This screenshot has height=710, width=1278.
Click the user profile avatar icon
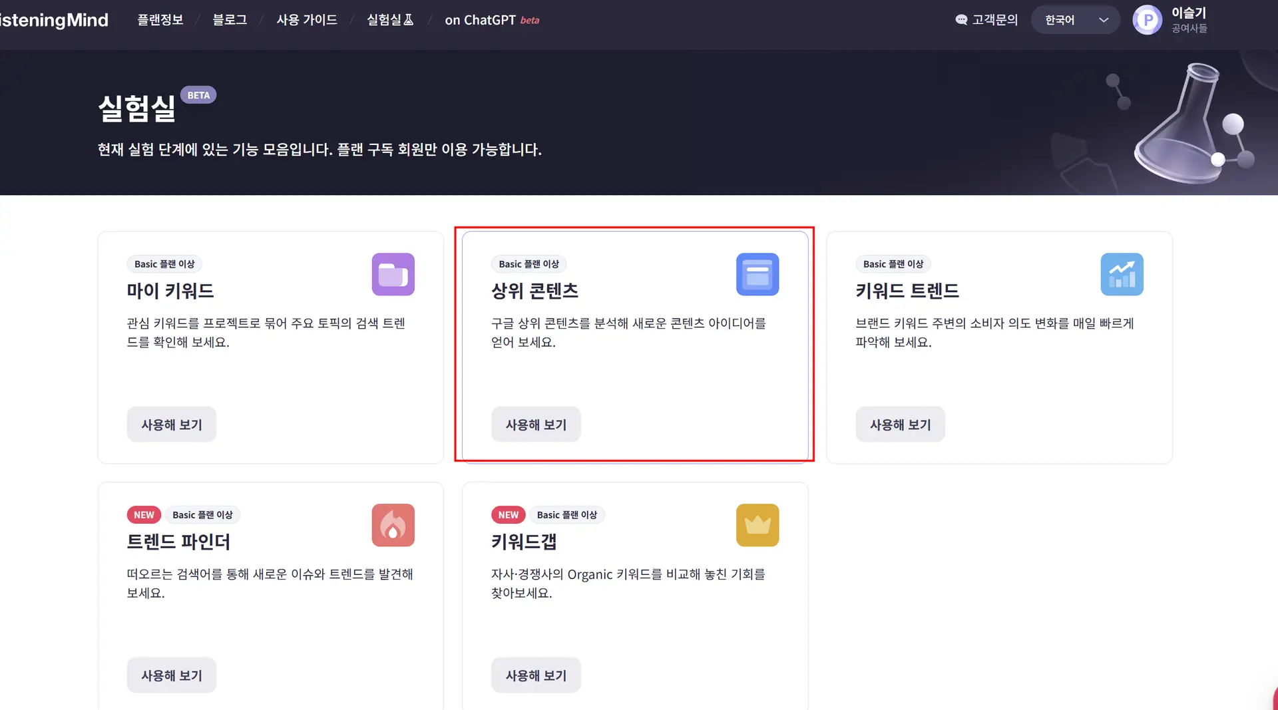[x=1147, y=20]
